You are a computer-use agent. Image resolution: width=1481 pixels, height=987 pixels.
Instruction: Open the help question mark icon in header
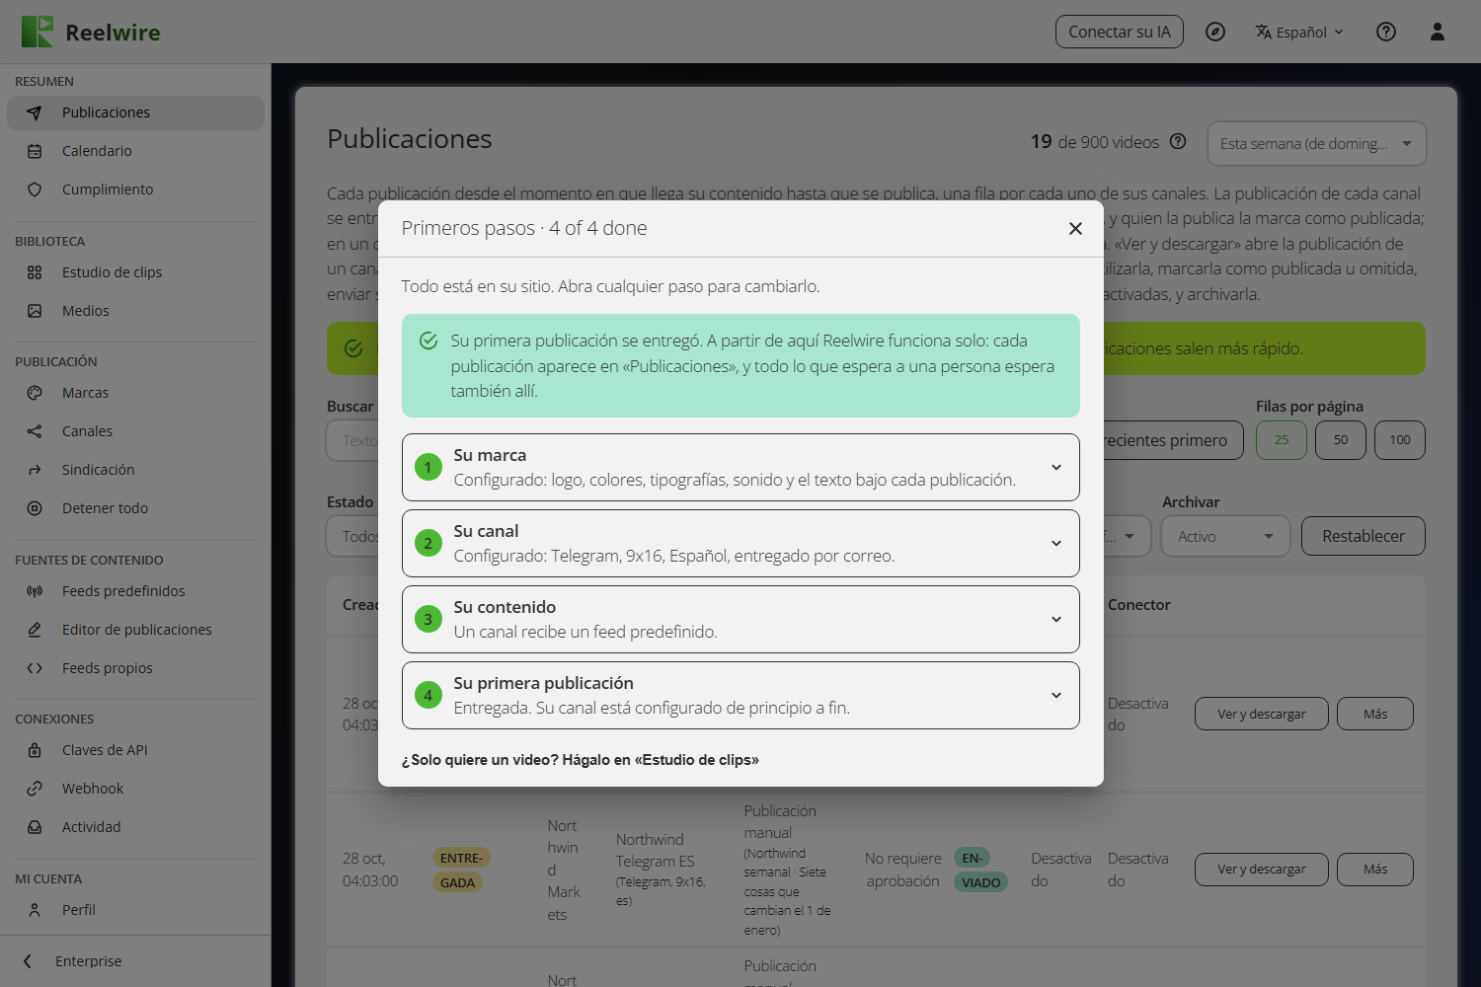coord(1386,32)
